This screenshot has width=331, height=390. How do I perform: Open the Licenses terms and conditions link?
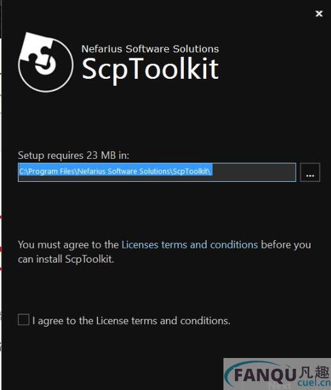[190, 245]
